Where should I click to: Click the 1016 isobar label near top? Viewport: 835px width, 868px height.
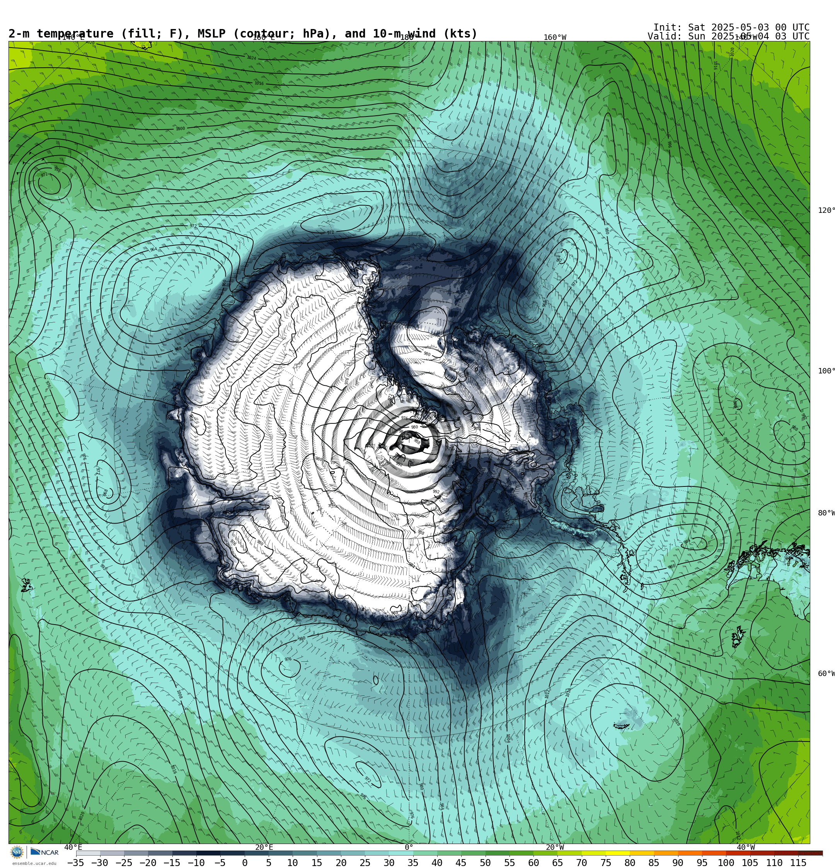pyautogui.click(x=259, y=83)
